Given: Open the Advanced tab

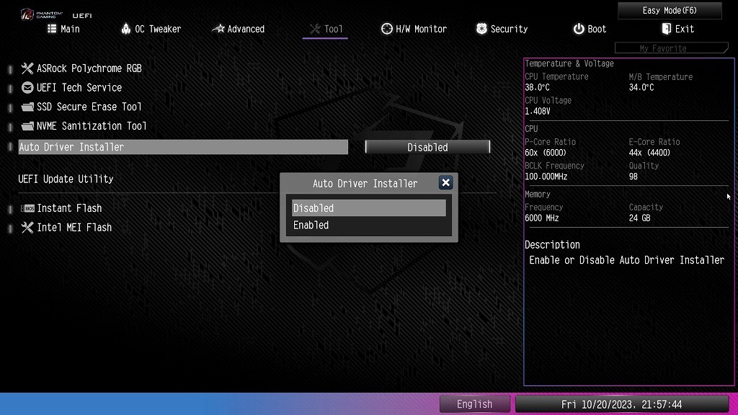Looking at the screenshot, I should point(238,29).
